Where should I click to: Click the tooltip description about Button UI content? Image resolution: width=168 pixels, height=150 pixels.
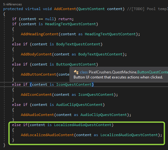118,77
